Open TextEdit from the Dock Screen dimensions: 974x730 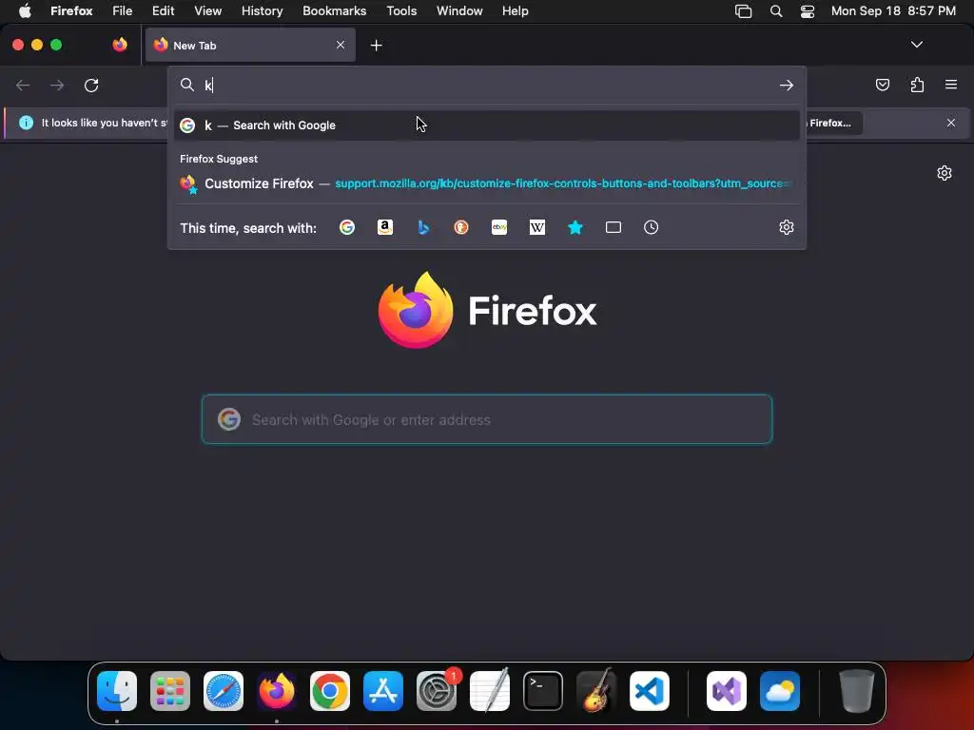(490, 691)
